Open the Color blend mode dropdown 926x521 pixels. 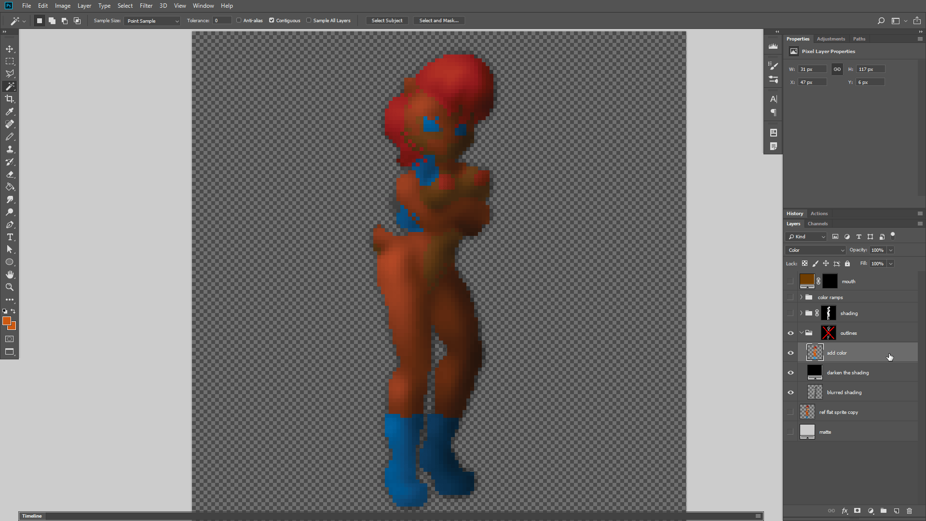point(816,250)
